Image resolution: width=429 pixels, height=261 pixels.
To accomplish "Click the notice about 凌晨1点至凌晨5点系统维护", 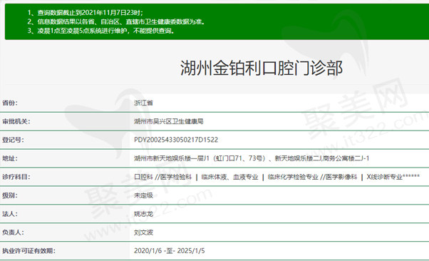I will click(101, 31).
